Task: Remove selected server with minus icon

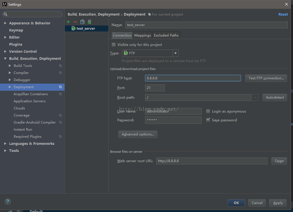Action: (75, 22)
